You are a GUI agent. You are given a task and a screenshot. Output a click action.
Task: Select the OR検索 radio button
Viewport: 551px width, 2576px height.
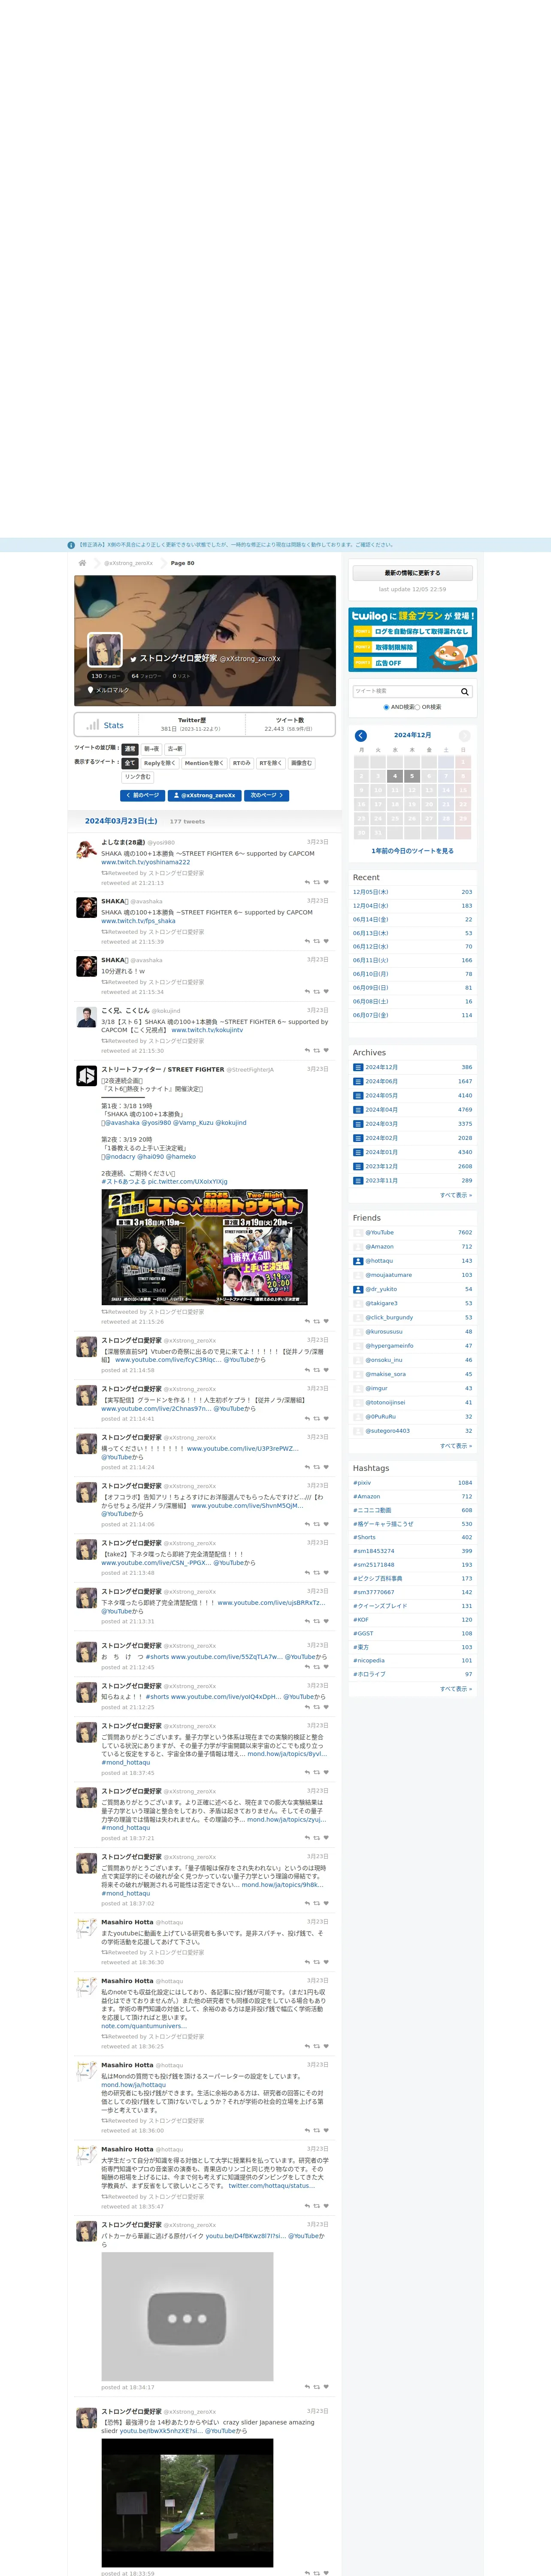pyautogui.click(x=418, y=707)
